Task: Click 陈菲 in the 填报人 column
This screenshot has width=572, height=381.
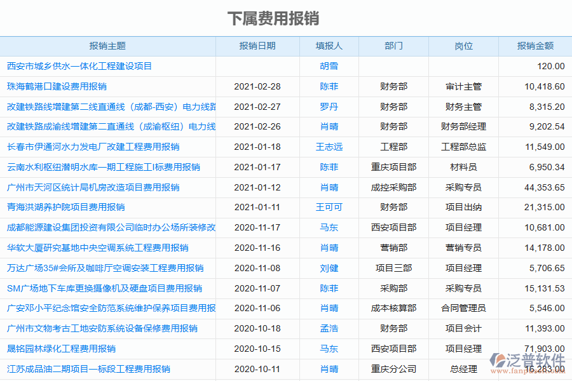Action: point(328,86)
